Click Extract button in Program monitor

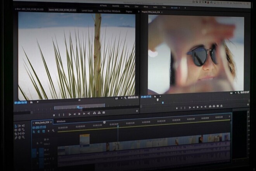[214, 106]
